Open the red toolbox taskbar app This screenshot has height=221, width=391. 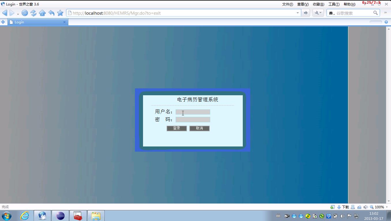coord(78,216)
